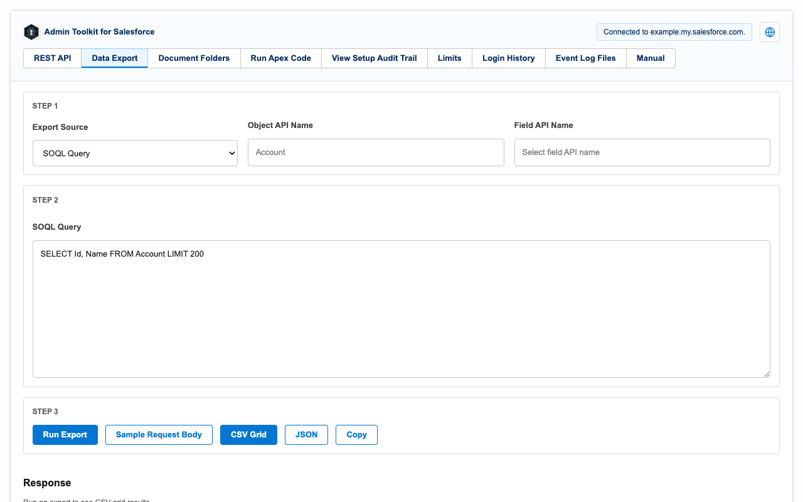The height and width of the screenshot is (502, 803).
Task: Focus the Object API Name input field
Action: [x=376, y=152]
